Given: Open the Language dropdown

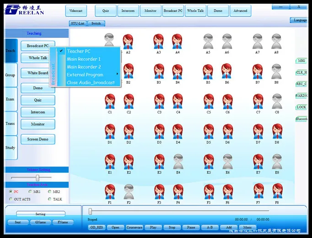Looking at the screenshot, I should coord(299,20).
